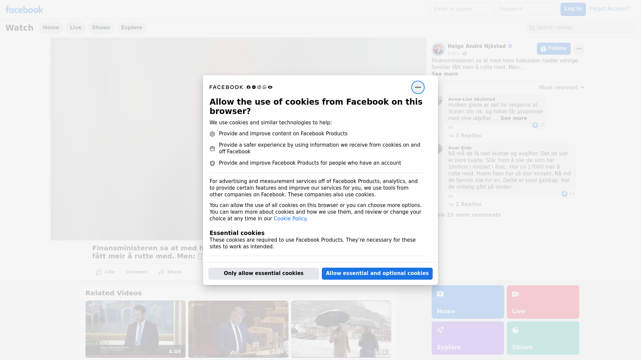Image resolution: width=641 pixels, height=360 pixels.
Task: Click Comment under the video
Action: pos(137,272)
